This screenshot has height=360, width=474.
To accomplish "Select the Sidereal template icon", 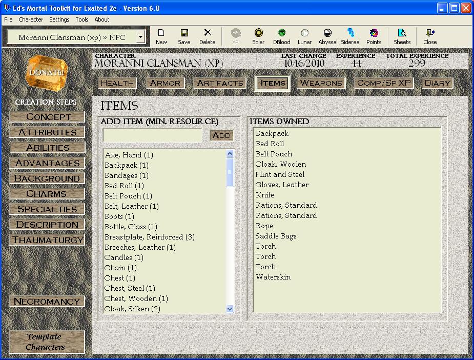I will coord(351,36).
